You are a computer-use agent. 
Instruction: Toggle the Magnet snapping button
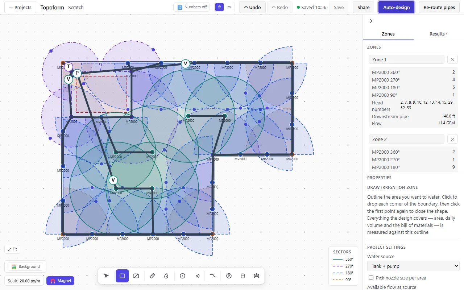pos(60,281)
